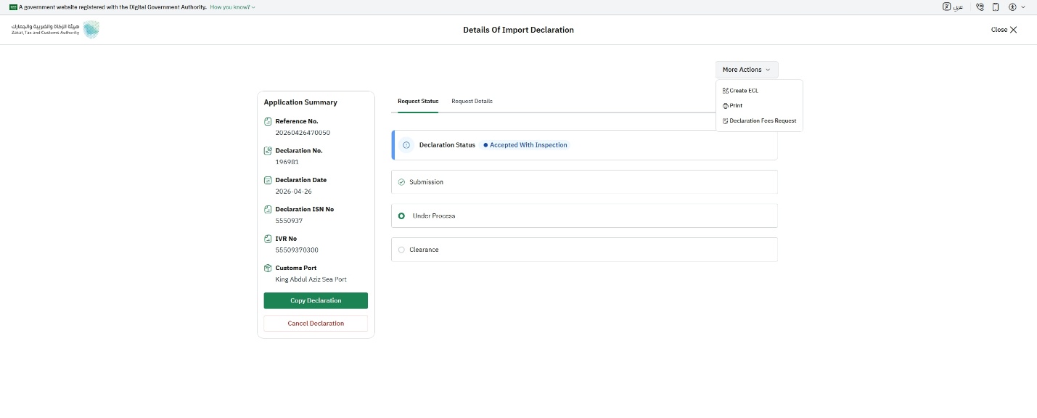The image size is (1037, 418).
Task: Click the Declaration No. icon
Action: tap(268, 151)
